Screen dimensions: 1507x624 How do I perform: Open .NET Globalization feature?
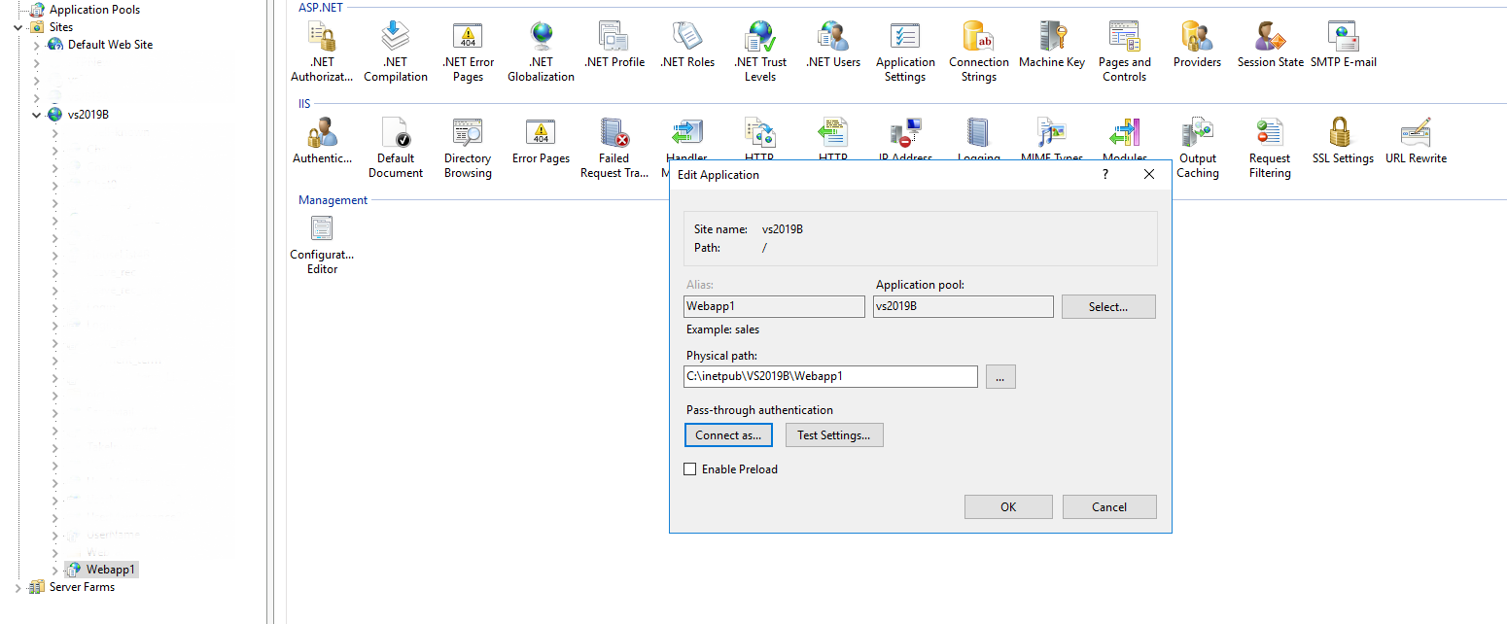point(541,52)
